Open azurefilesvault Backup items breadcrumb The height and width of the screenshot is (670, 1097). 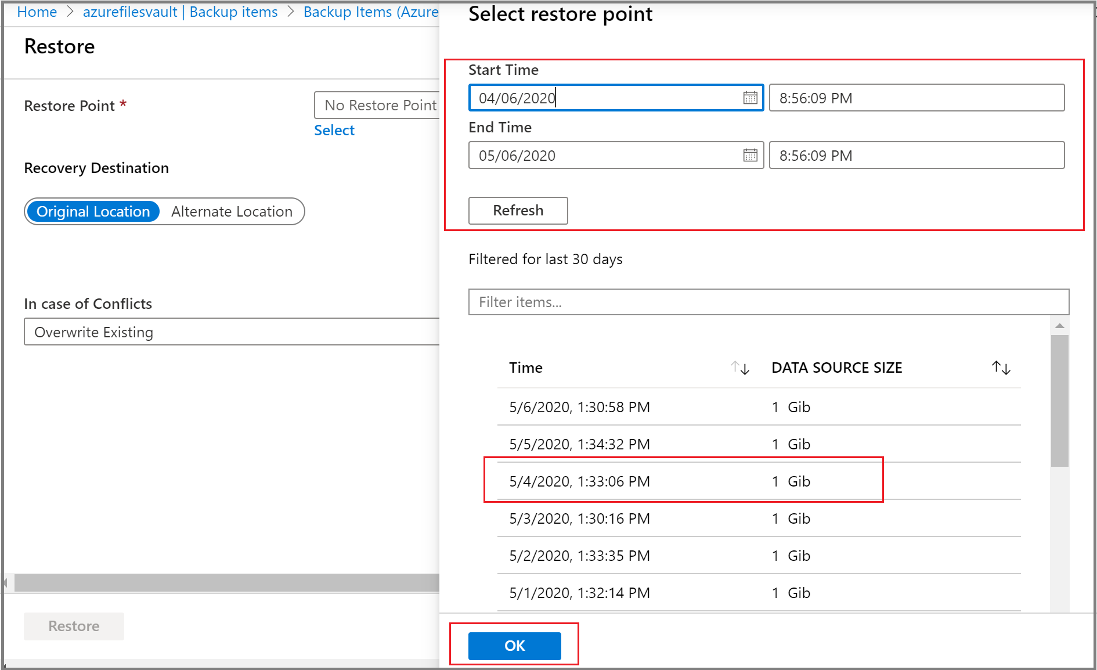tap(180, 12)
